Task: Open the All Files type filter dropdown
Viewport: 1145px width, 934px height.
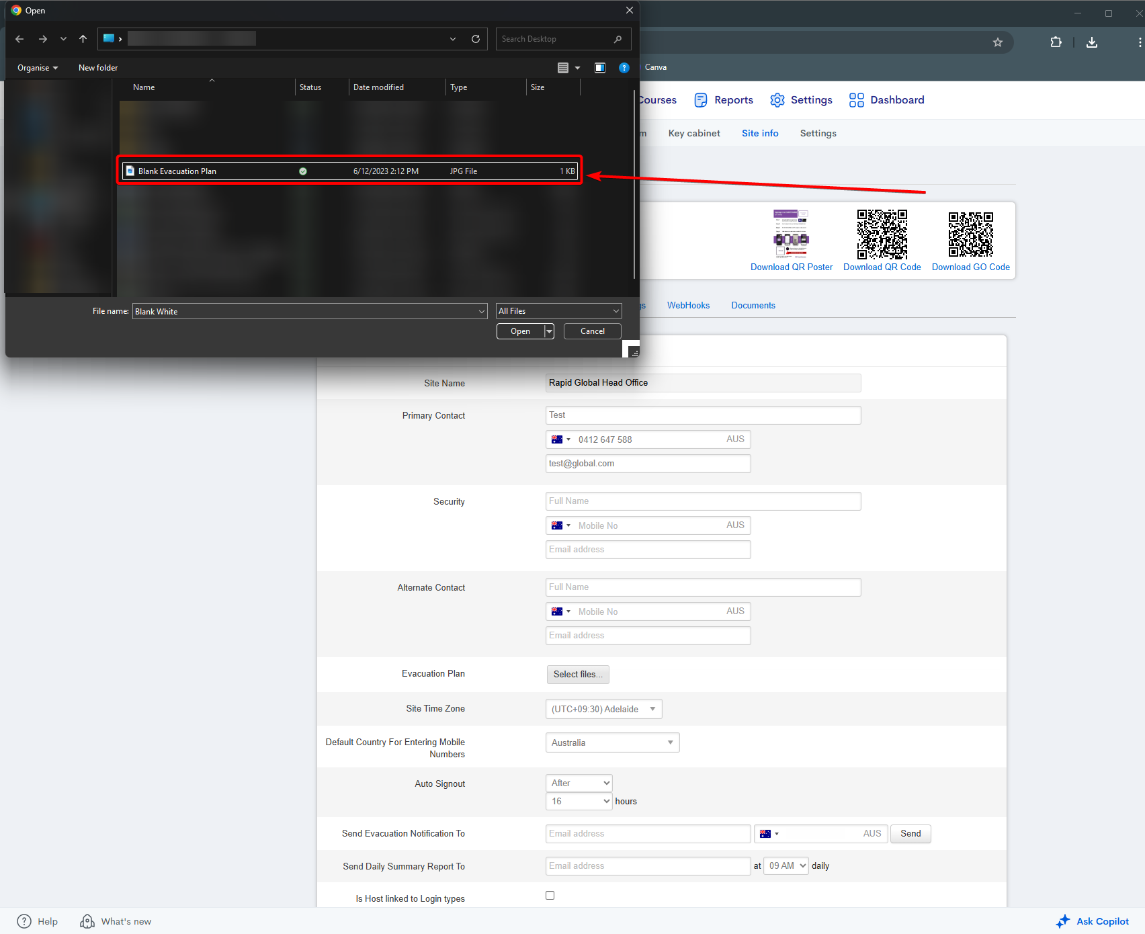Action: pos(558,311)
